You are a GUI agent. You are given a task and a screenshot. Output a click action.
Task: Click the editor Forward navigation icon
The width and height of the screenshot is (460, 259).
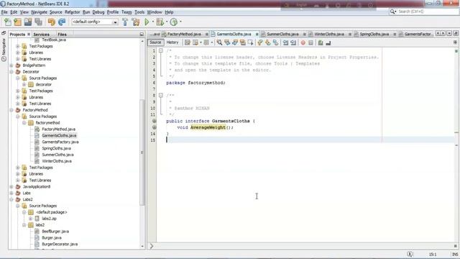(206, 43)
